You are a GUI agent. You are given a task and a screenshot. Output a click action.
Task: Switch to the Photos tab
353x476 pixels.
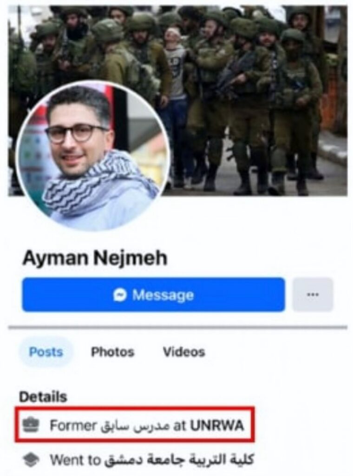point(112,352)
